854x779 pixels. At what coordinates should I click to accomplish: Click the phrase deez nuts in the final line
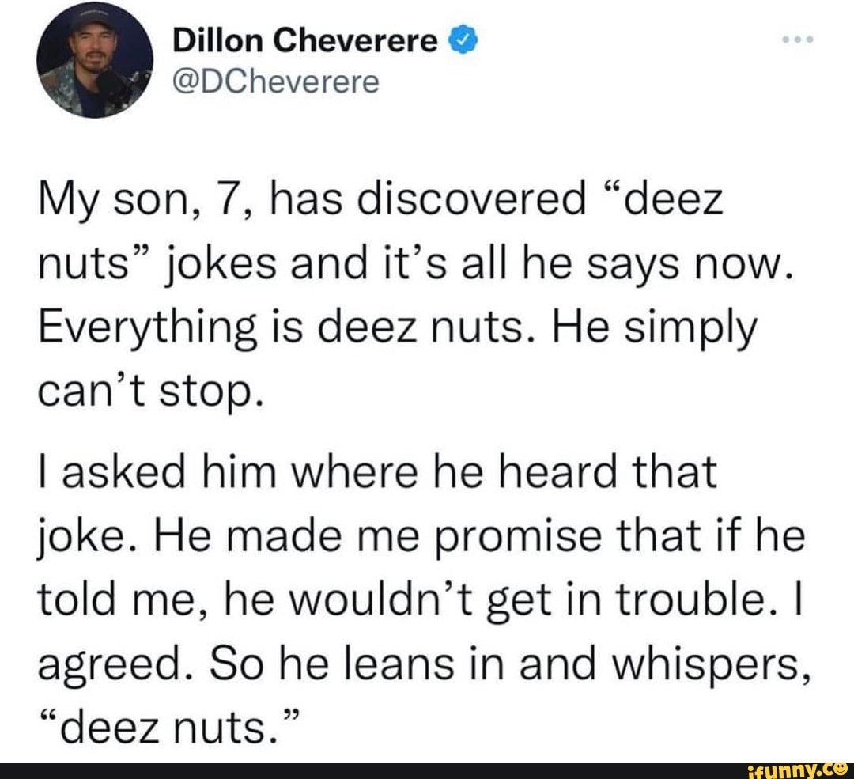pos(158,720)
